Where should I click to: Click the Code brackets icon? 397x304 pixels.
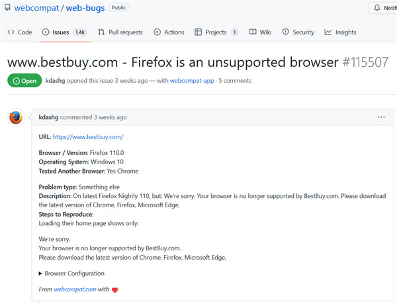(x=11, y=32)
